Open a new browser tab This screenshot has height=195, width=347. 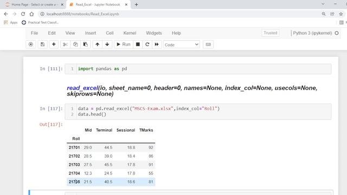(136, 5)
